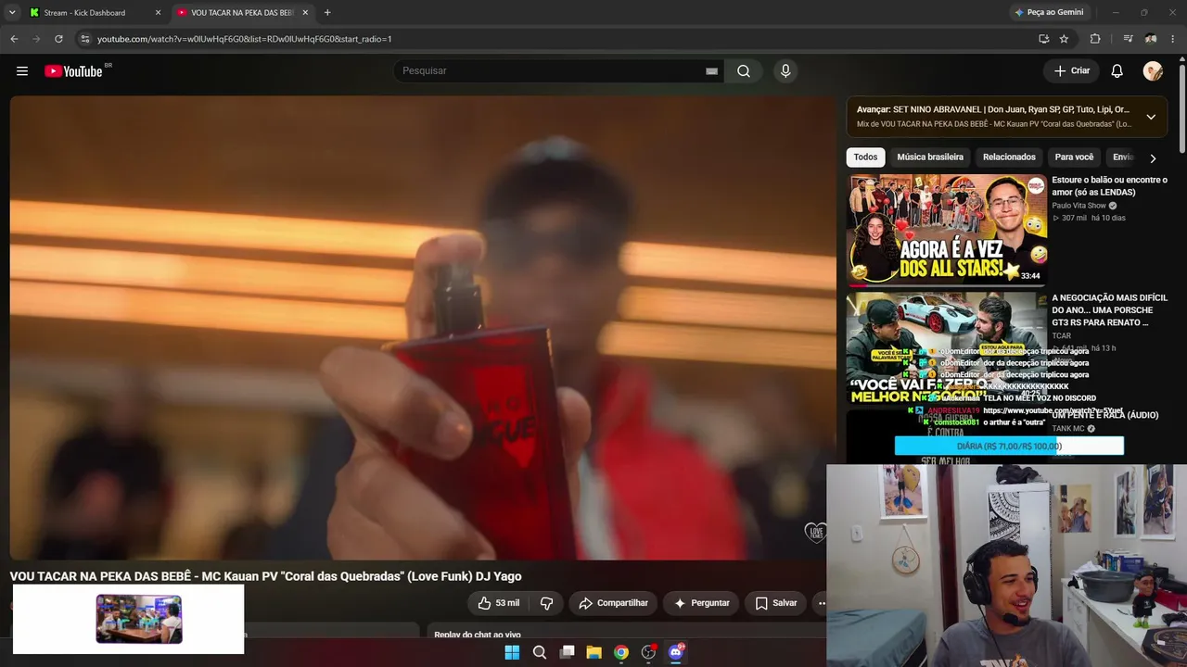Open the Paulo Vita Show channel
The image size is (1187, 667).
(x=1079, y=206)
